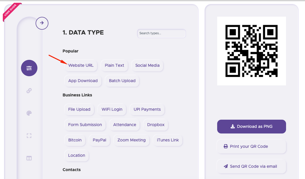305x179 pixels.
Task: Select WiFi Login data type
Action: pos(112,109)
